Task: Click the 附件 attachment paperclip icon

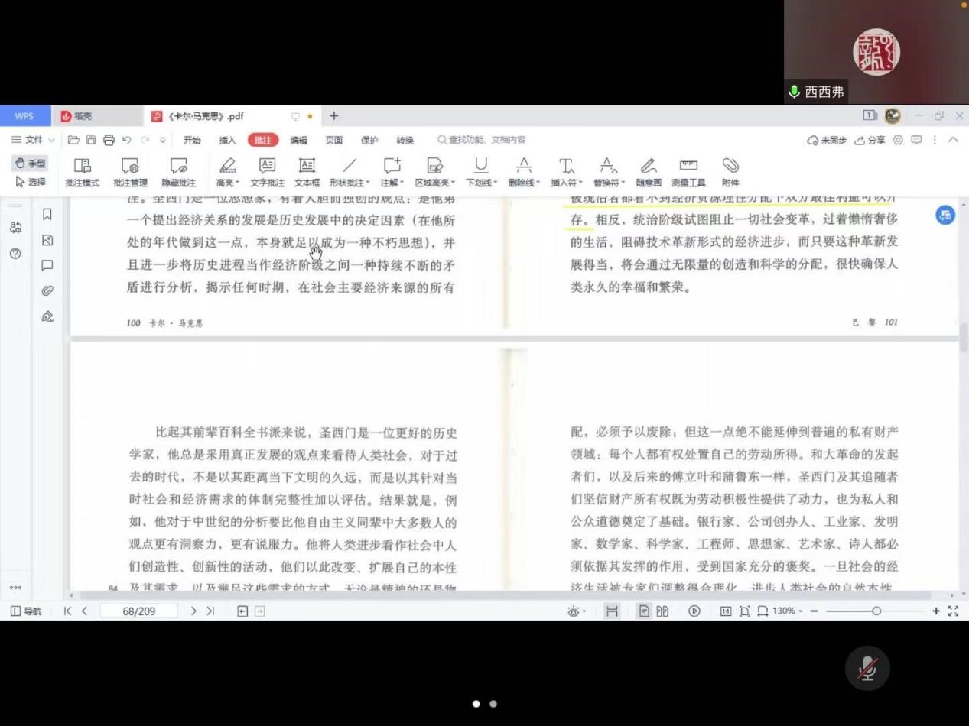Action: point(730,172)
